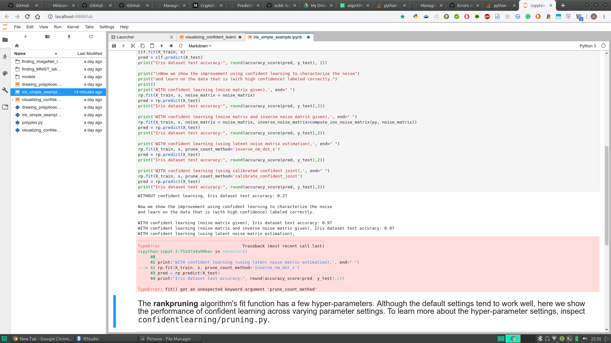The width and height of the screenshot is (611, 343).
Task: Click the Python 3 kernel selector
Action: [587, 46]
